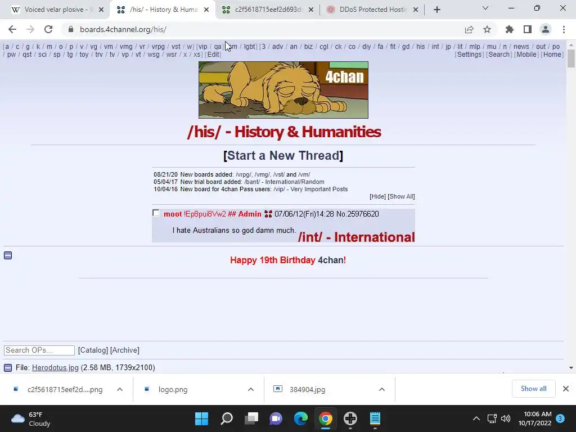The height and width of the screenshot is (432, 576).
Task: Click the Edit link in board list
Action: (x=213, y=55)
